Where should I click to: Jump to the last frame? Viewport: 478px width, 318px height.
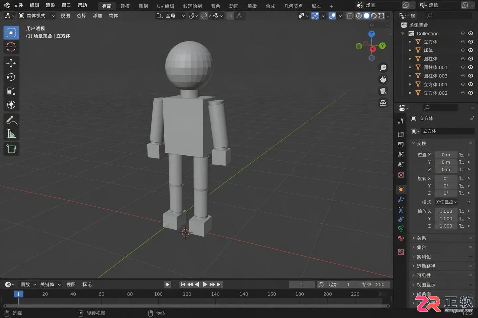pos(219,285)
